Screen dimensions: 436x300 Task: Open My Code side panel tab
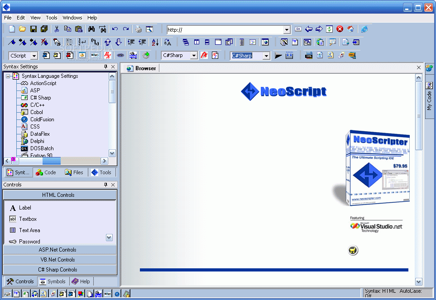(x=429, y=97)
